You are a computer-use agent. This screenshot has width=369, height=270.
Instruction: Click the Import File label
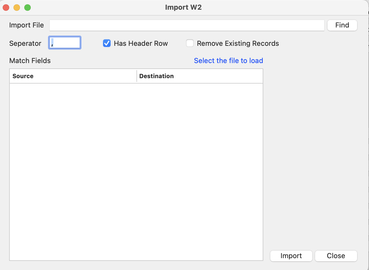click(x=26, y=25)
